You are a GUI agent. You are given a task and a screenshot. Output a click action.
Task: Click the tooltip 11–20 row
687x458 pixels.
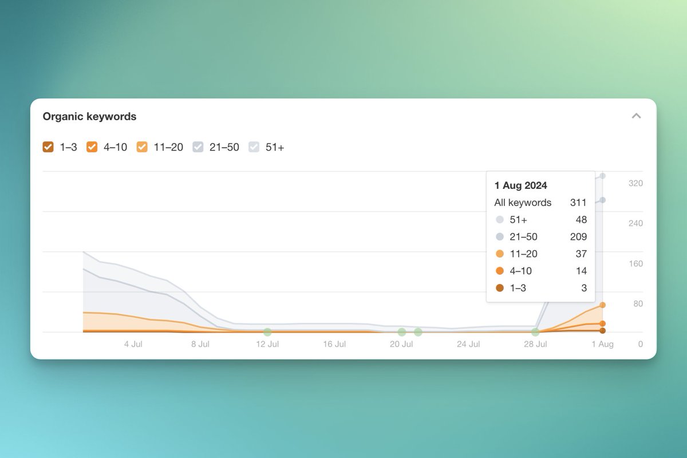tap(540, 254)
